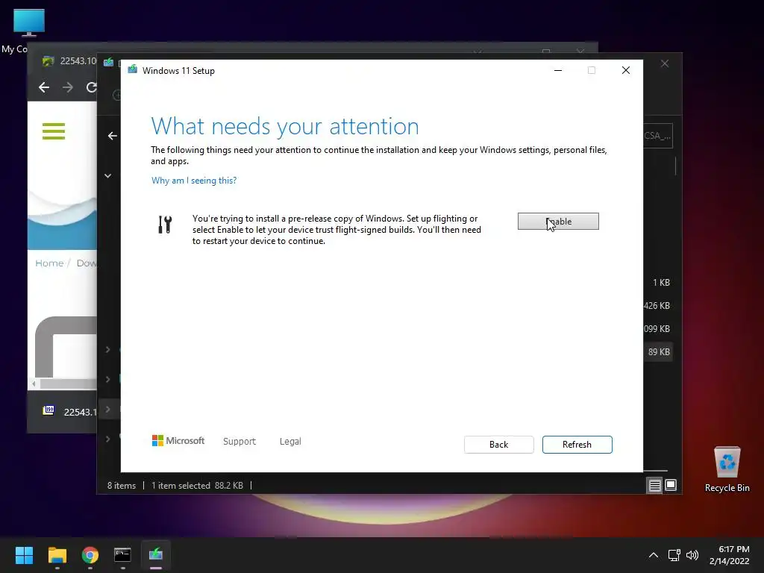764x573 pixels.
Task: Click the File Explorer search box
Action: (x=658, y=136)
